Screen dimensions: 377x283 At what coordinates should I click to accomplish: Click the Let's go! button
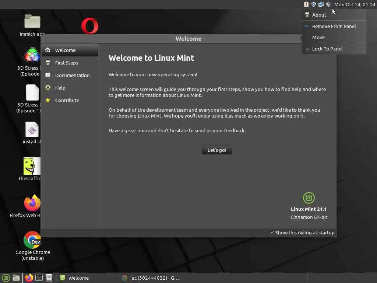click(217, 150)
